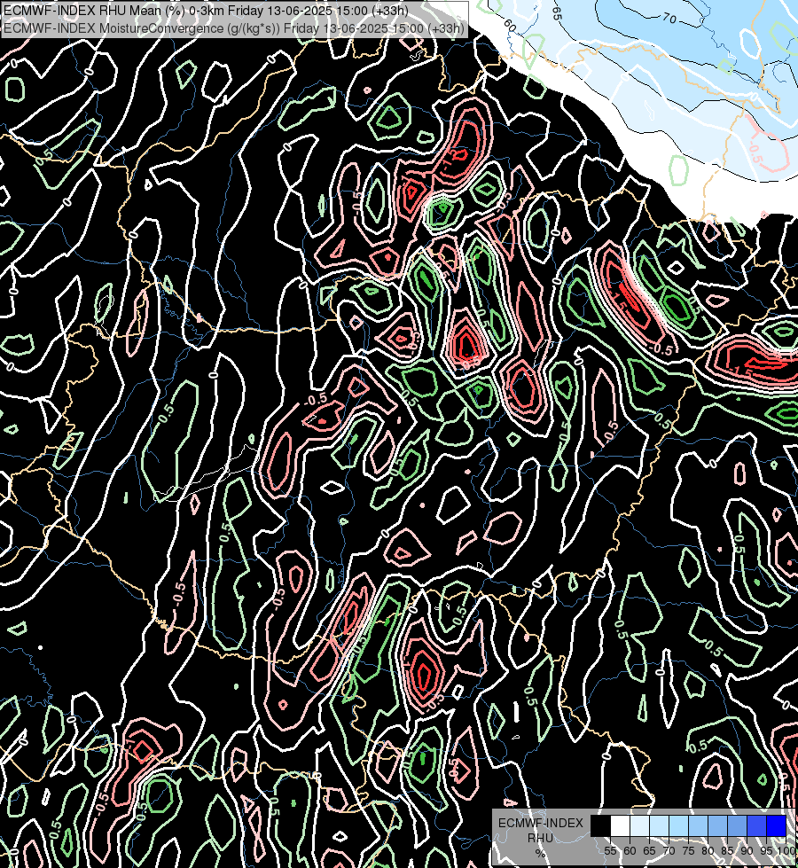
Task: Click the legend swatch between 65 and 70
Action: point(659,825)
